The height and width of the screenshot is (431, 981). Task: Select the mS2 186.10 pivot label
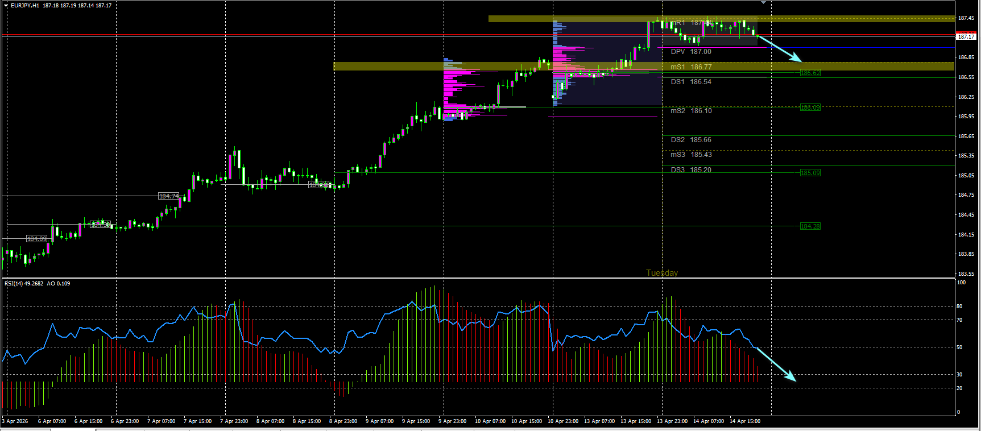coord(691,111)
